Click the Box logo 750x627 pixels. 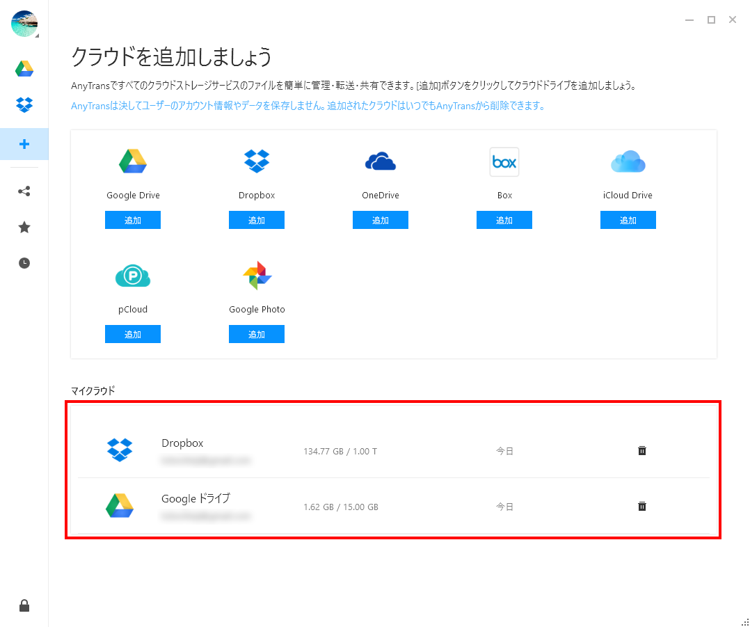pyautogui.click(x=504, y=162)
